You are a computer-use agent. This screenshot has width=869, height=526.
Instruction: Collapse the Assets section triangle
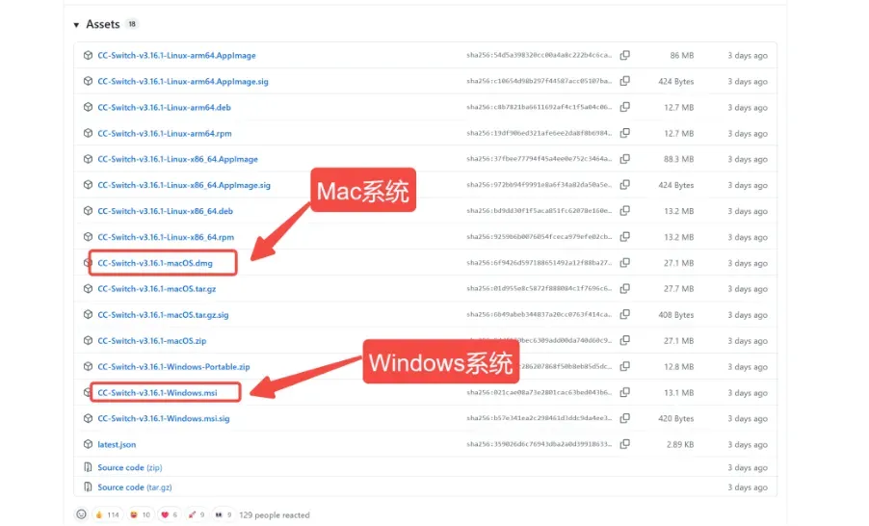pyautogui.click(x=76, y=25)
